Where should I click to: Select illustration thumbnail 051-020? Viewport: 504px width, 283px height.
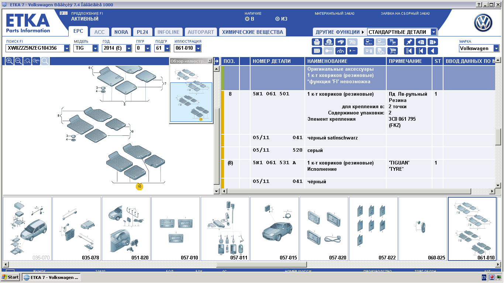(x=126, y=229)
